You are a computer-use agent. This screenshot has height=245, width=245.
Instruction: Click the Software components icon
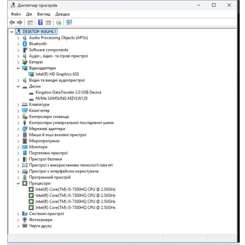coord(25,50)
